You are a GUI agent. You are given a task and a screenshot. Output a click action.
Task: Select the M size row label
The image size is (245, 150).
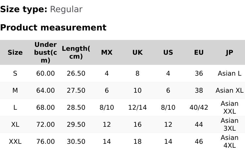click(15, 90)
